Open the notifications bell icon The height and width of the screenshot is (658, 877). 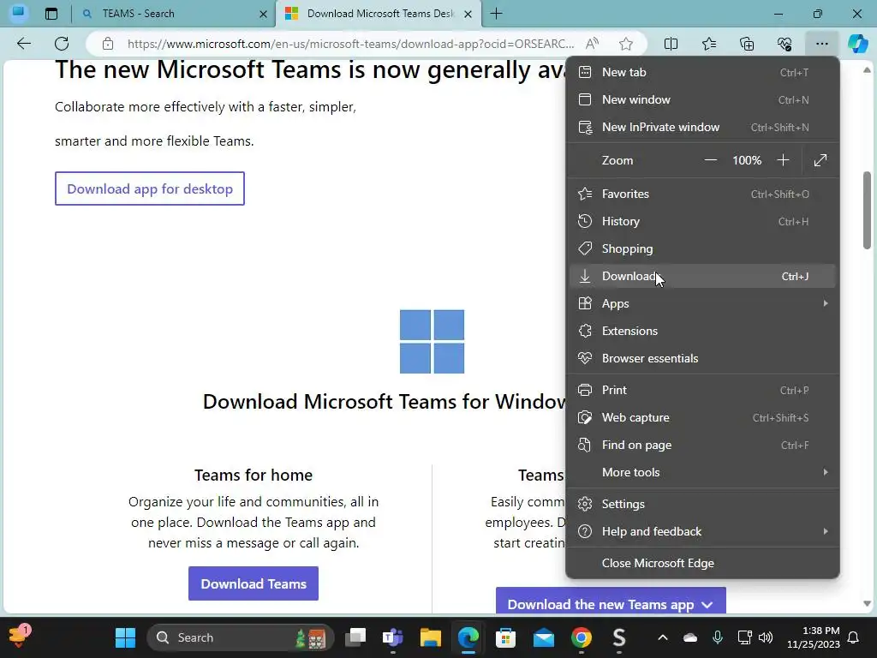coord(854,637)
